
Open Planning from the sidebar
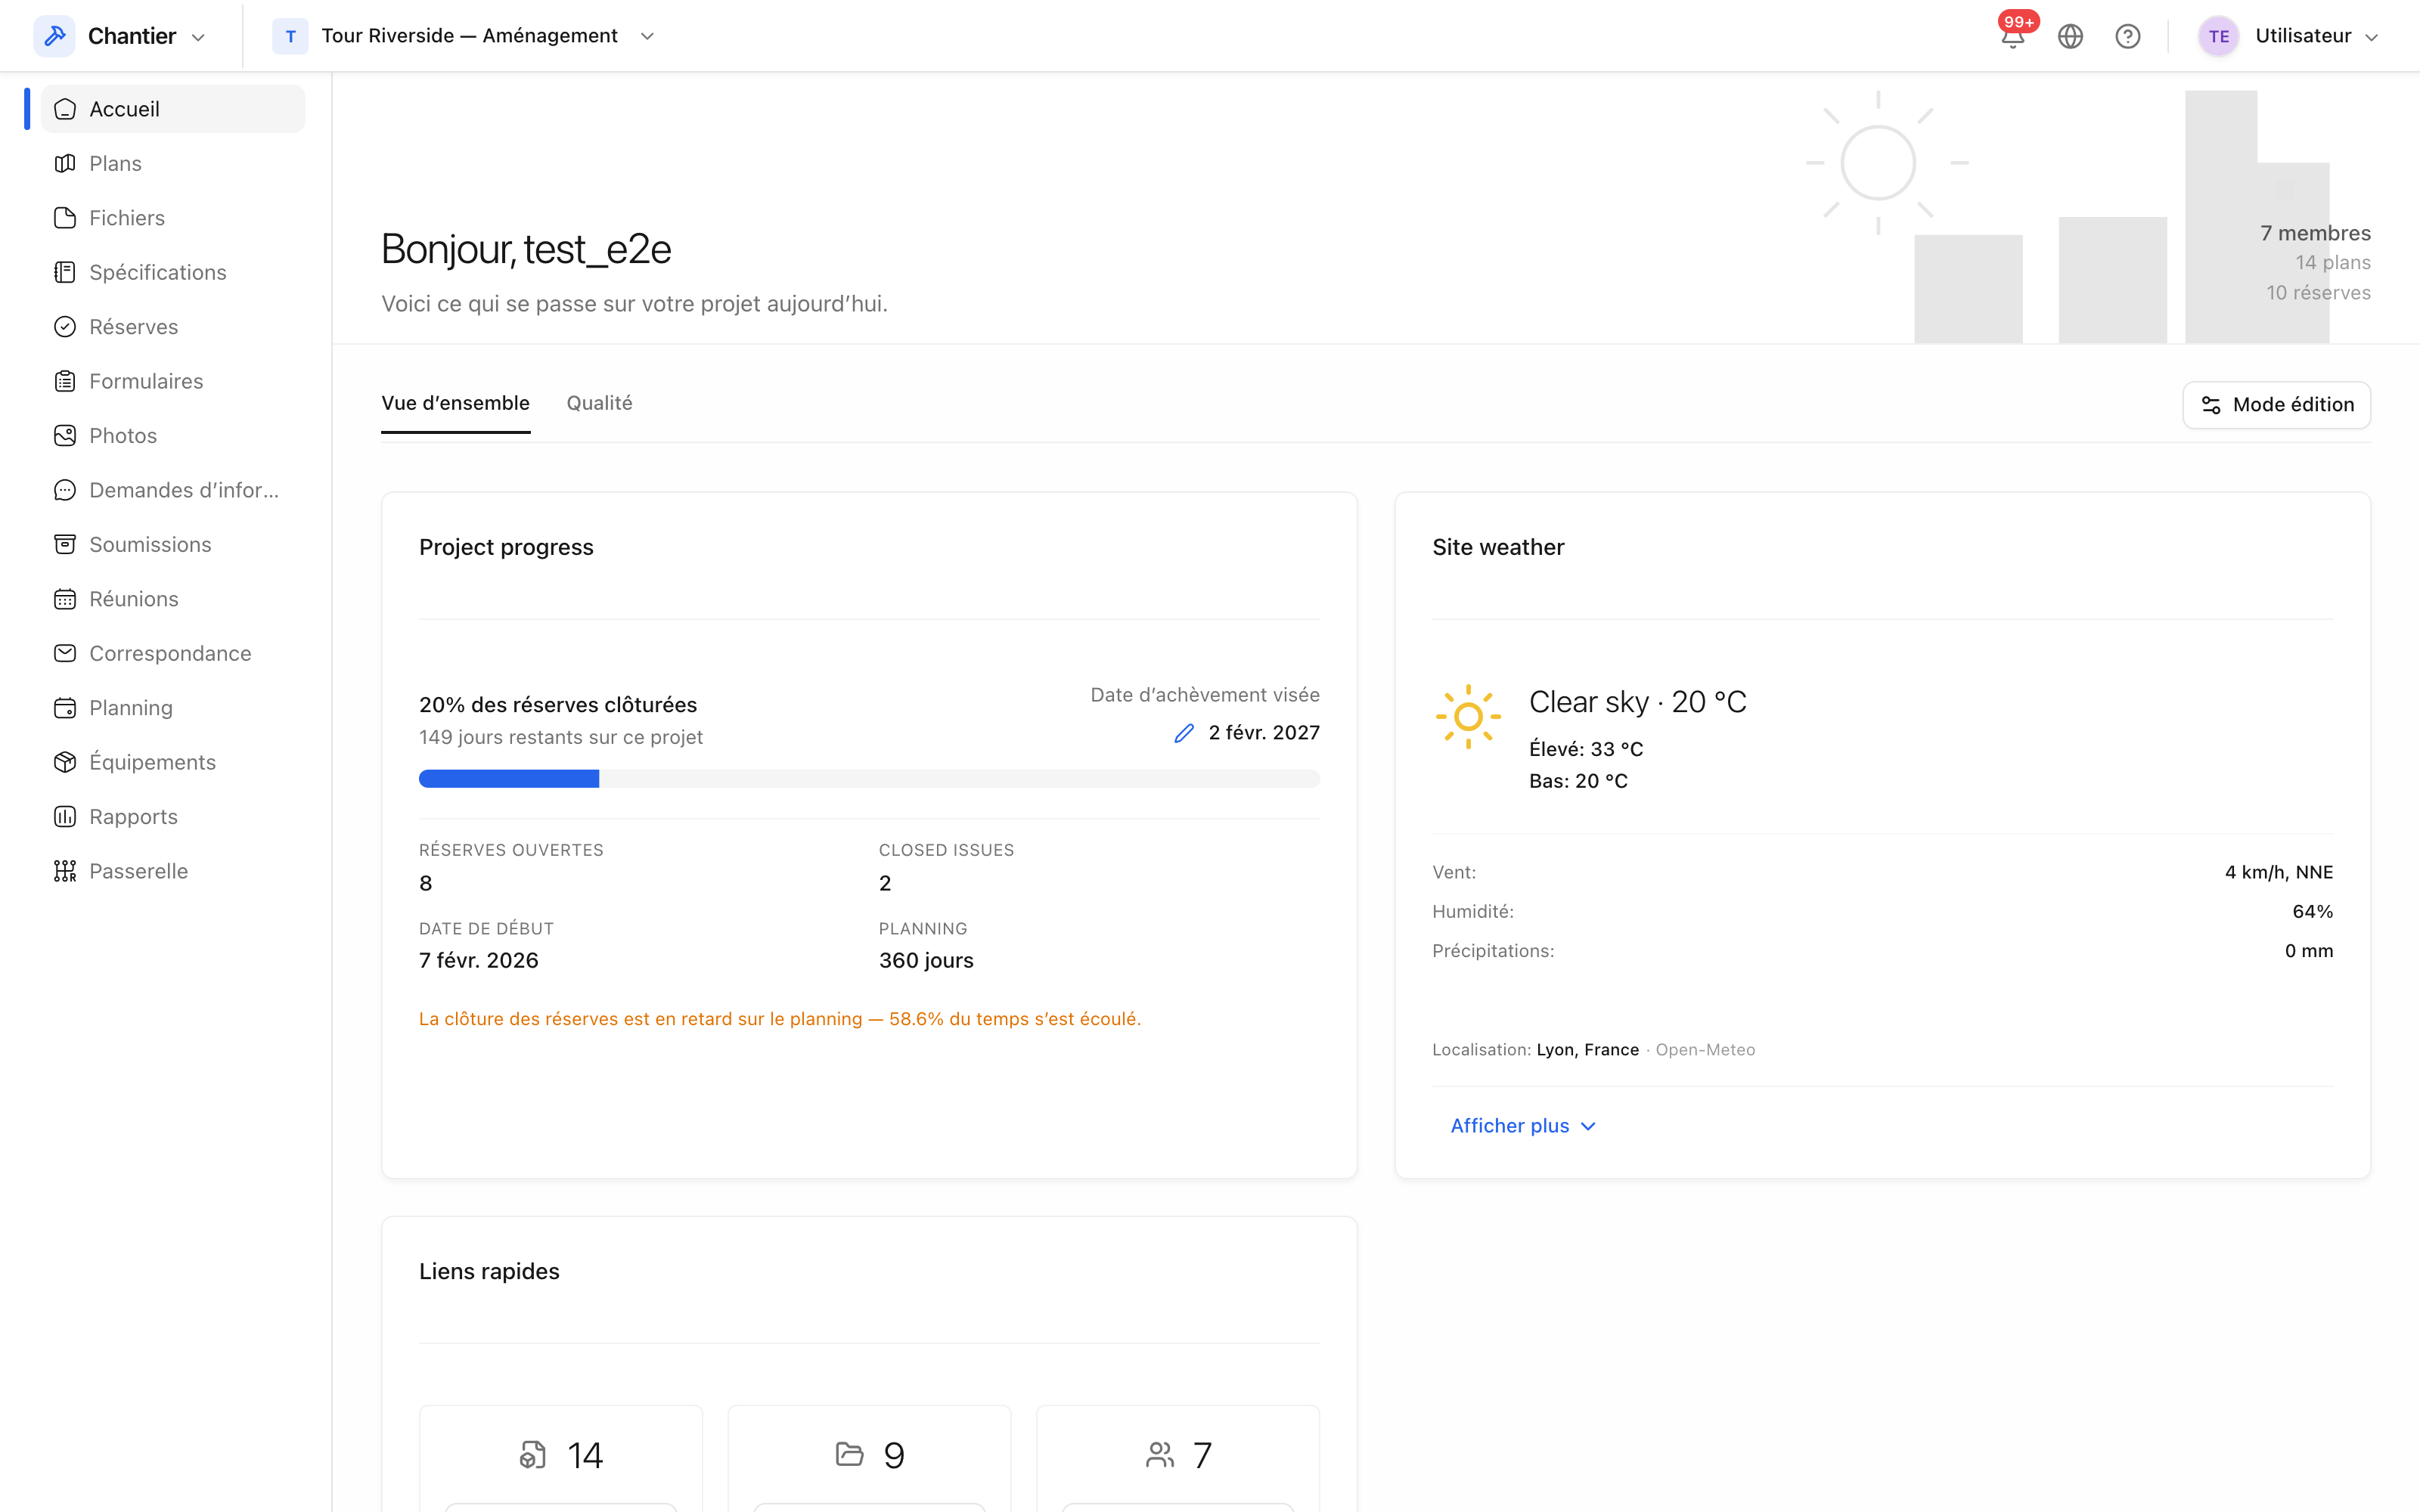tap(172, 708)
